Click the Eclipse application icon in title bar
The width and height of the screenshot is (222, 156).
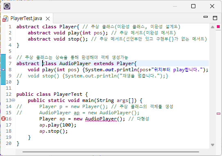(7, 6)
